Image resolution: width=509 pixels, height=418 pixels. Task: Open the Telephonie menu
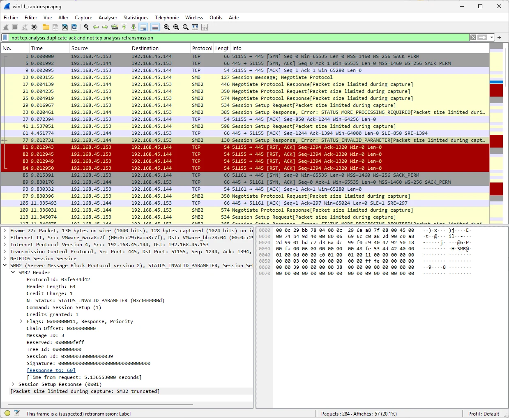[167, 18]
